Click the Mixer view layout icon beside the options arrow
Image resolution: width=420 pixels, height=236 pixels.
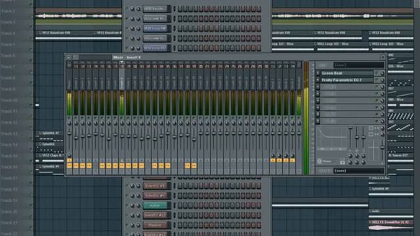tap(75, 57)
